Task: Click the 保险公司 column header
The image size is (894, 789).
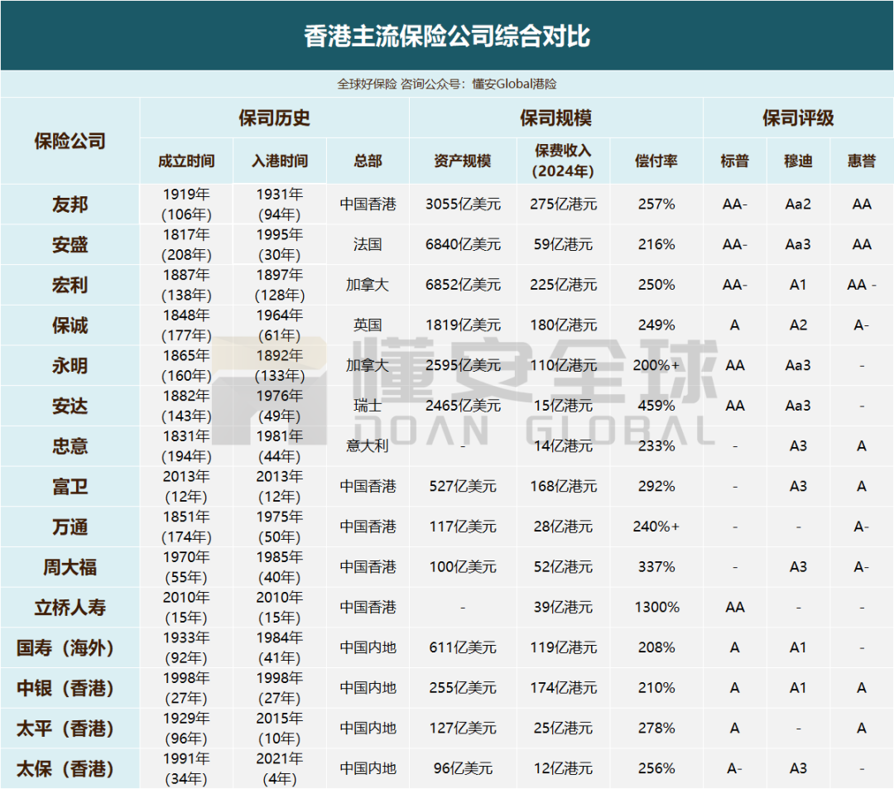Action: (x=70, y=141)
